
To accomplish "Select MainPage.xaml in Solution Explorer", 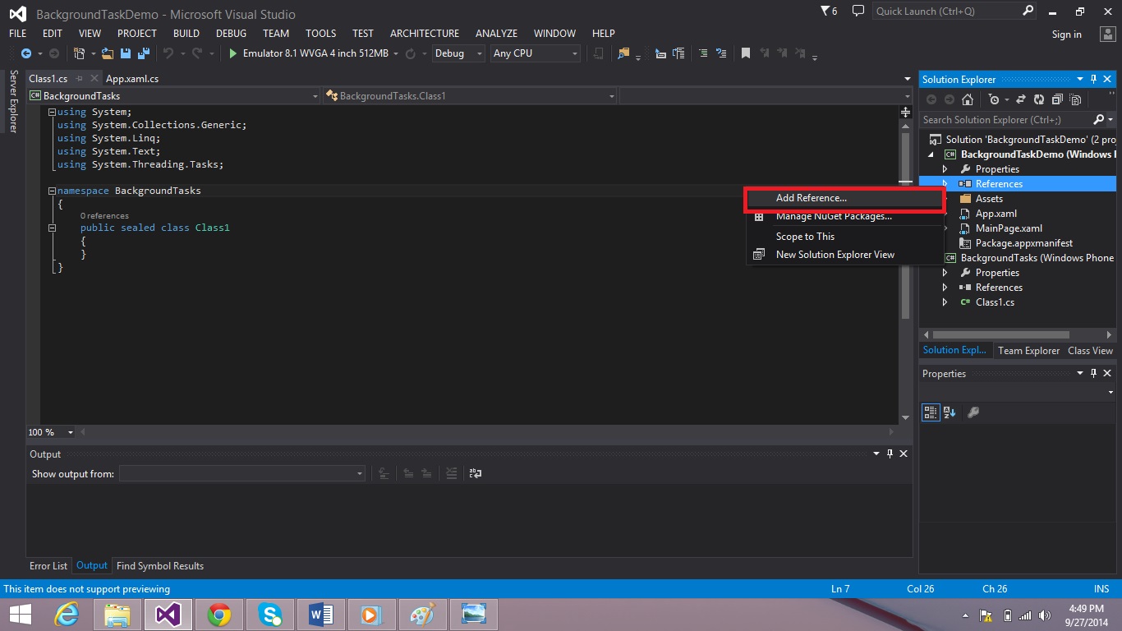I will [x=1009, y=228].
